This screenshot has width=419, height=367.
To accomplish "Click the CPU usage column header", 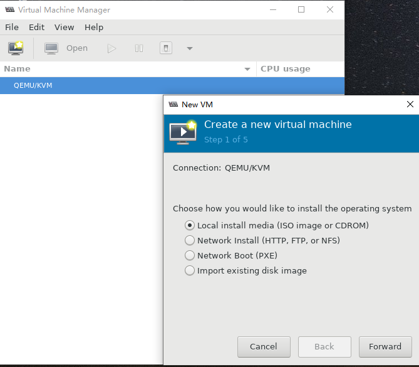I will pos(301,69).
